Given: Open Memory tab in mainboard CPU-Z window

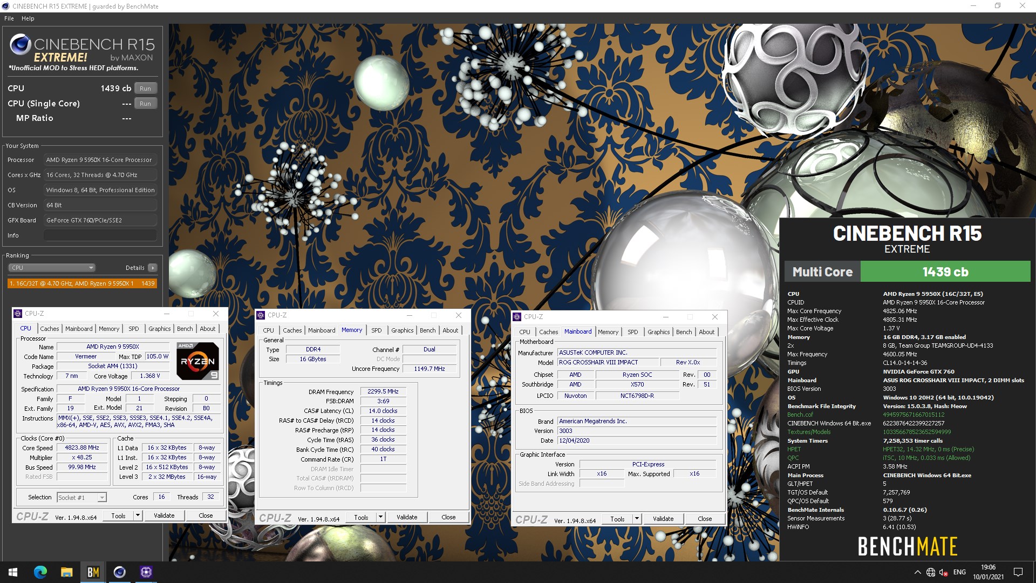Looking at the screenshot, I should [608, 332].
